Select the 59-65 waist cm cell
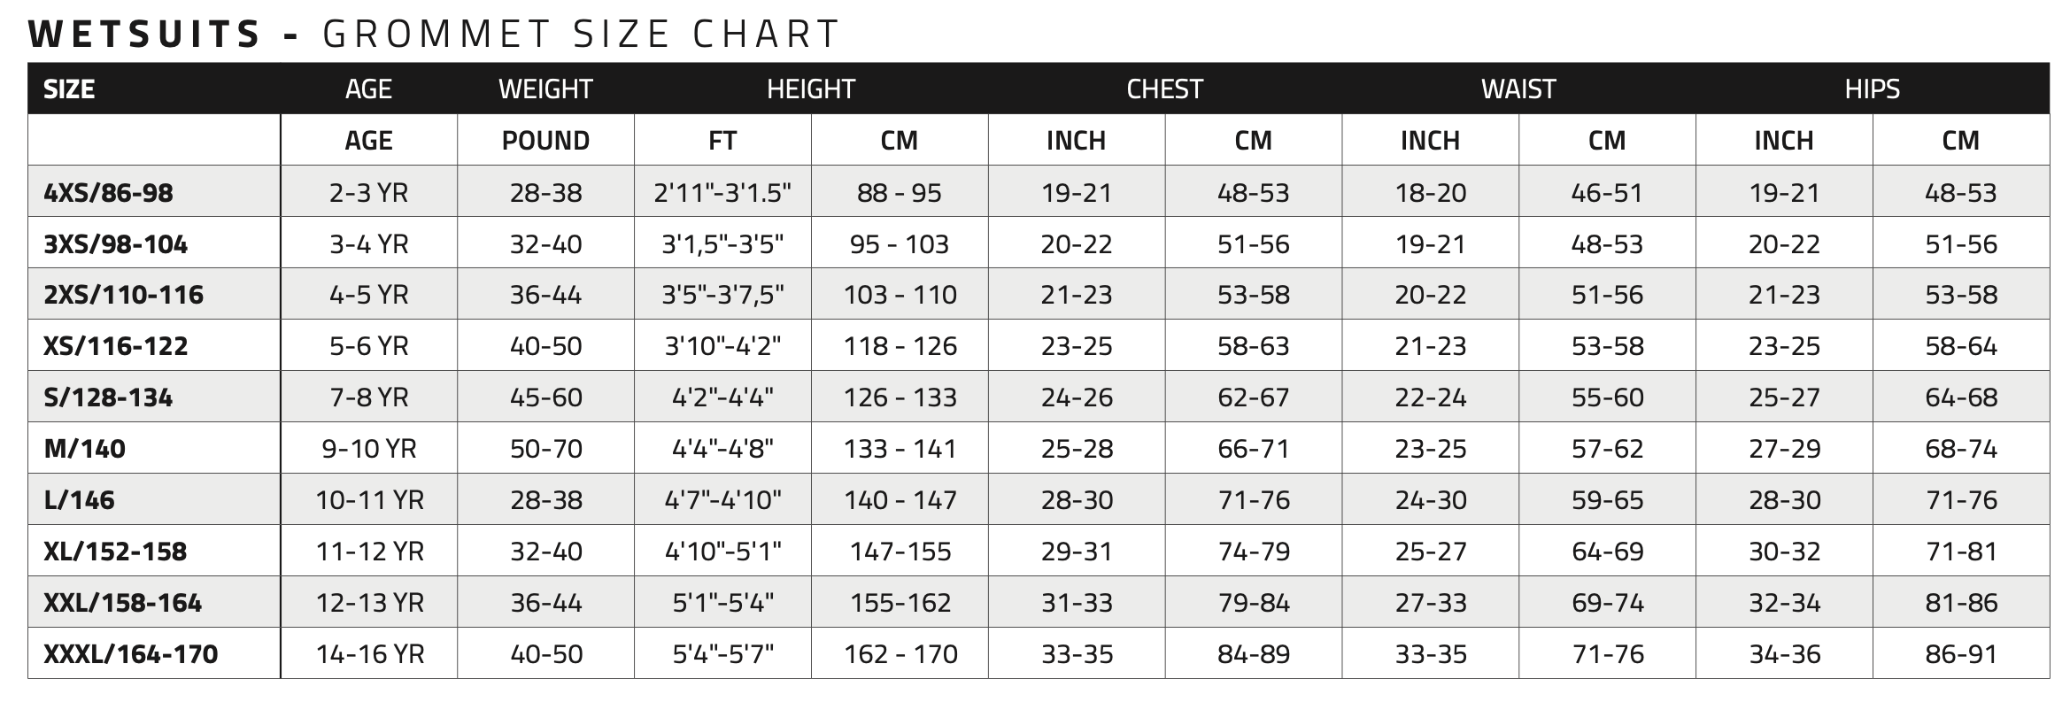This screenshot has height=710, width=2070. (x=1607, y=500)
